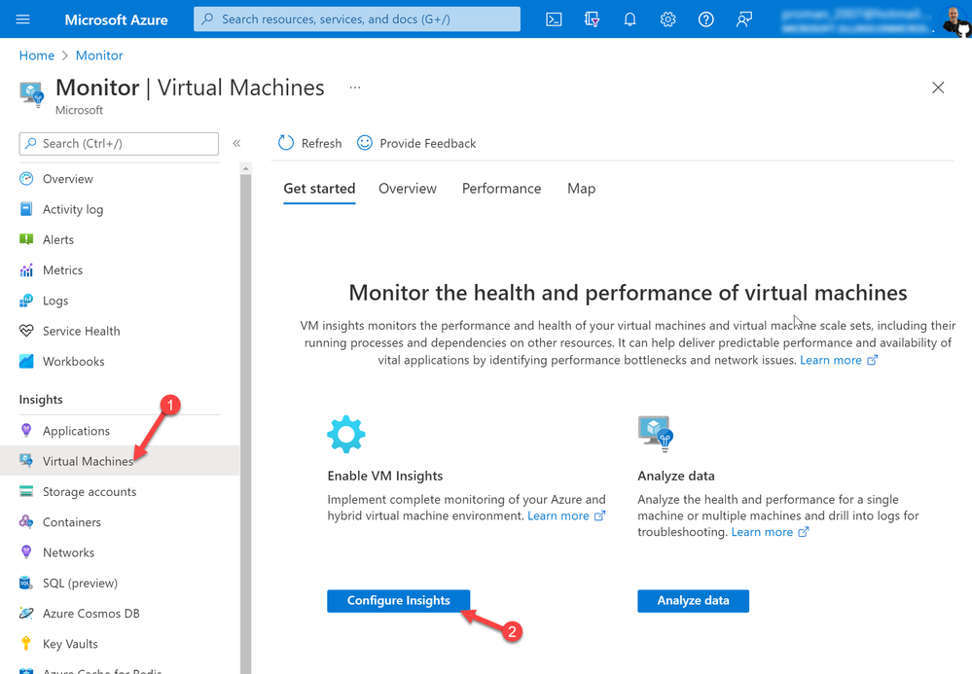
Task: Click the Analyze data button
Action: (693, 600)
